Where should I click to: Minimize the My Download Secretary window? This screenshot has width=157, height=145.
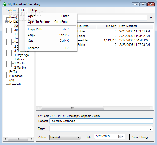(x=135, y=4)
